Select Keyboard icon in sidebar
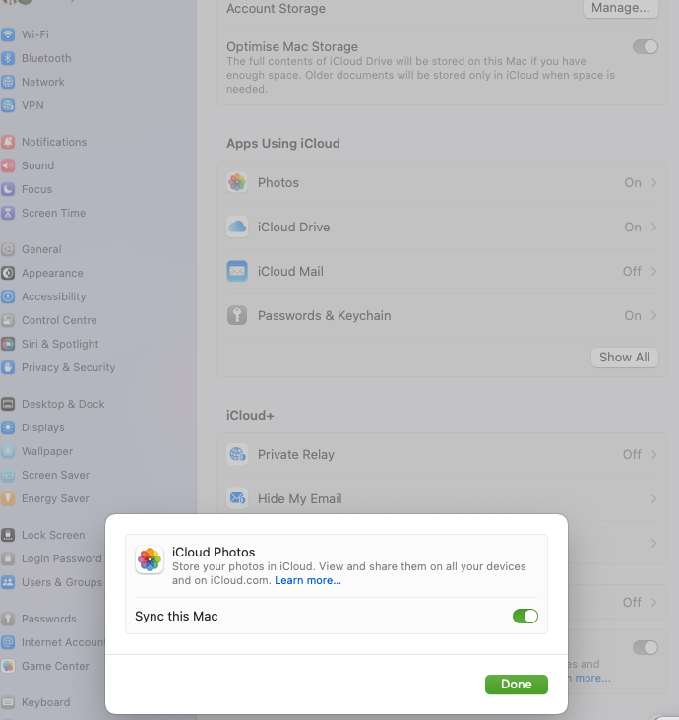 pyautogui.click(x=8, y=702)
